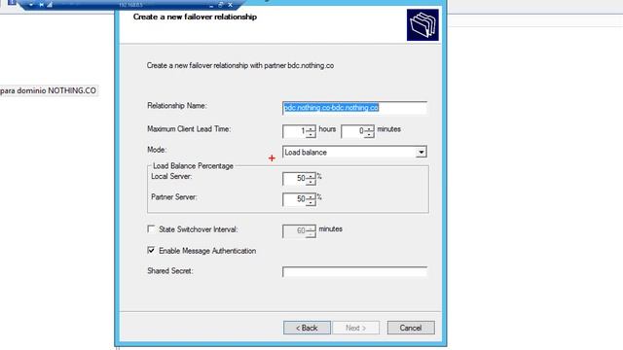Pin the remote desktop connection bar
Viewport: 623px width, 350px height.
tap(41, 4)
